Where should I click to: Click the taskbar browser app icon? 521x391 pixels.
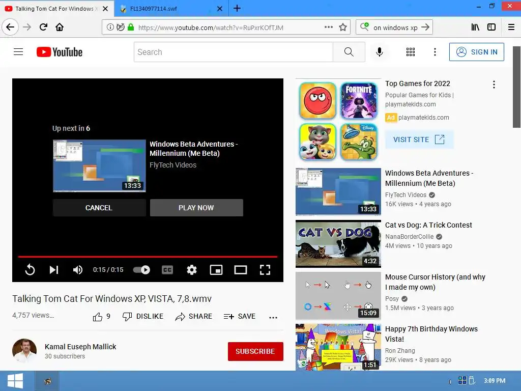tap(47, 381)
